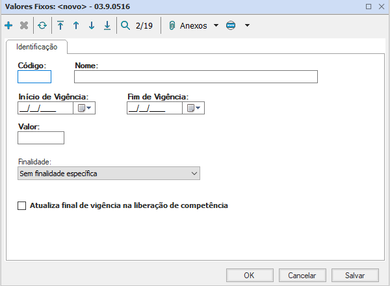Jump to the last record arrow

click(107, 26)
